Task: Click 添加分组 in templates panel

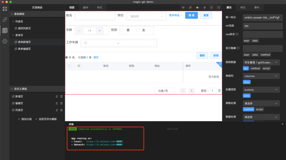Action: 25,119
